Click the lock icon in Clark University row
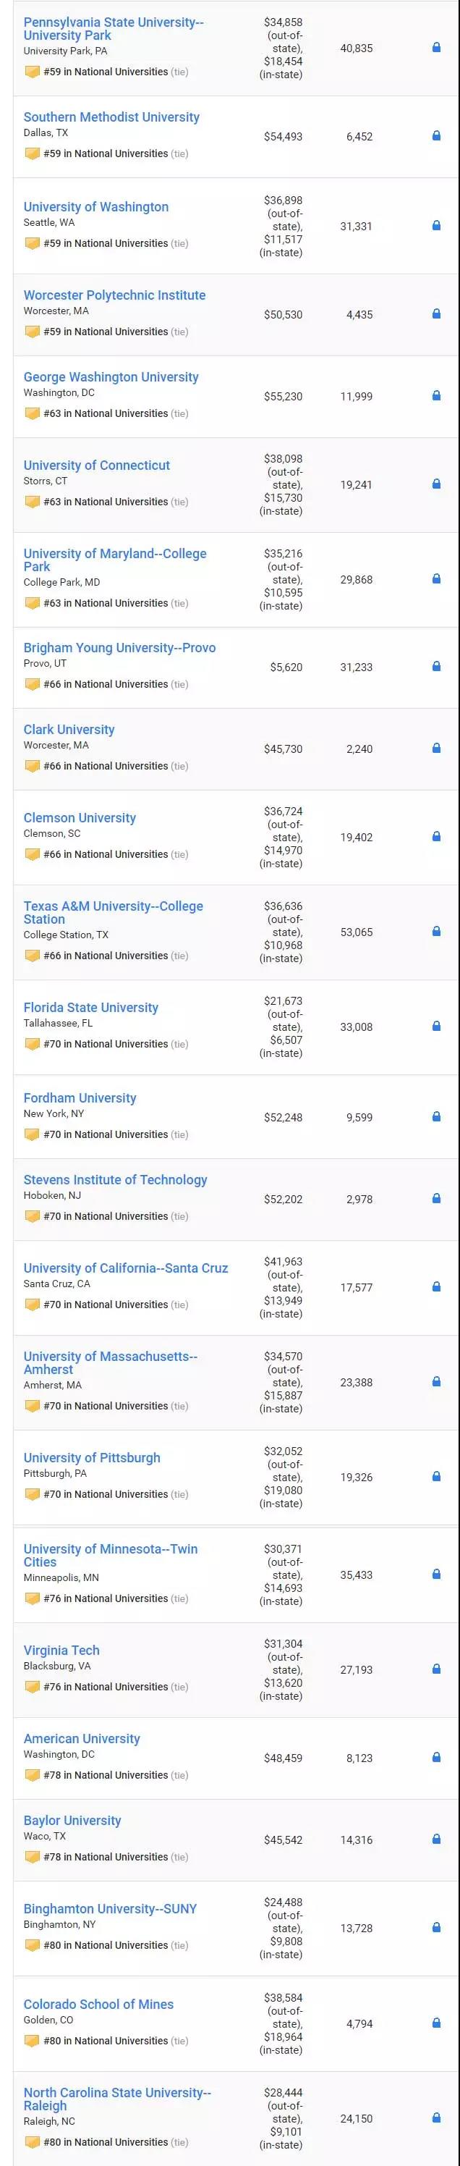The height and width of the screenshot is (2166, 460). pos(435,748)
